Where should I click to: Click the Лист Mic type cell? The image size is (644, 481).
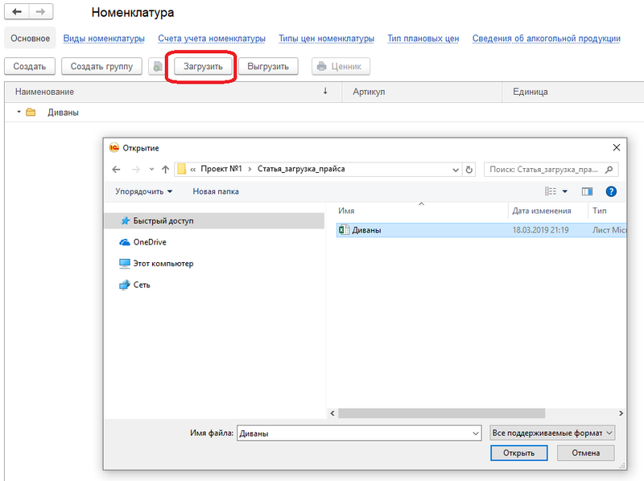pyautogui.click(x=609, y=230)
